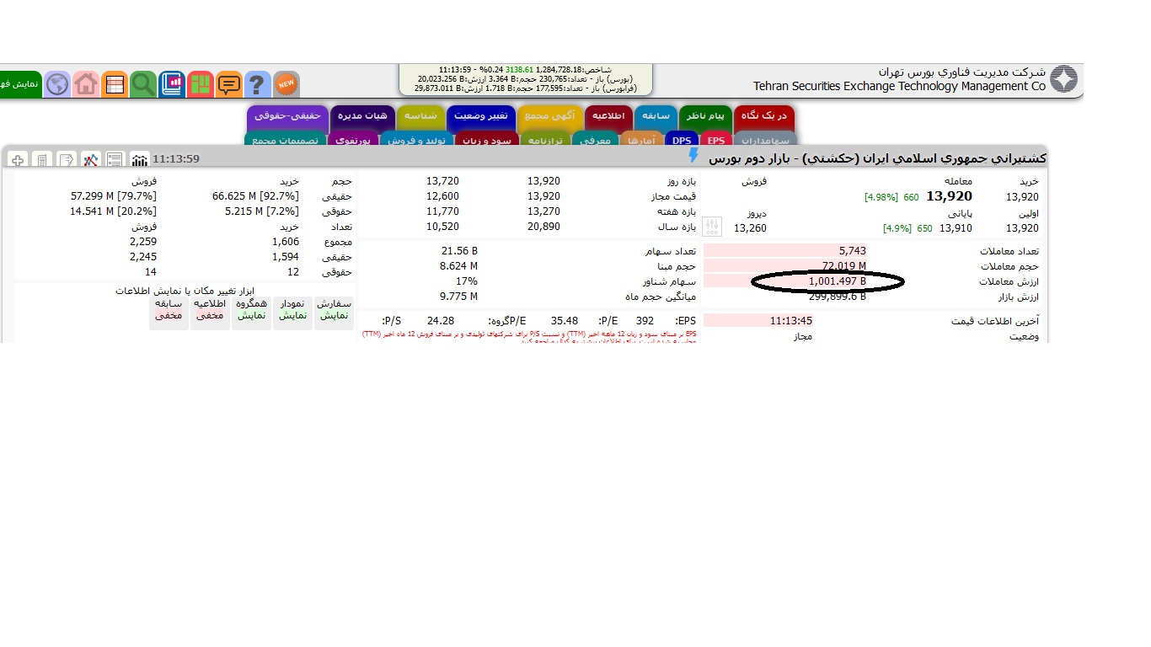This screenshot has height=647, width=1151.
Task: Click the TSETMC company logo
Action: tap(1063, 80)
